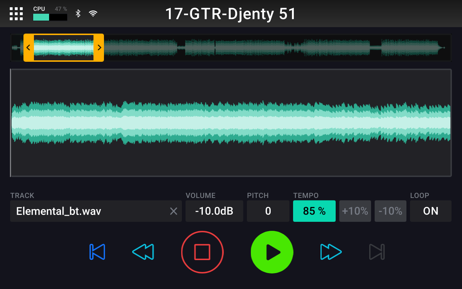The width and height of the screenshot is (462, 289).
Task: Rewind the track playback
Action: point(143,252)
